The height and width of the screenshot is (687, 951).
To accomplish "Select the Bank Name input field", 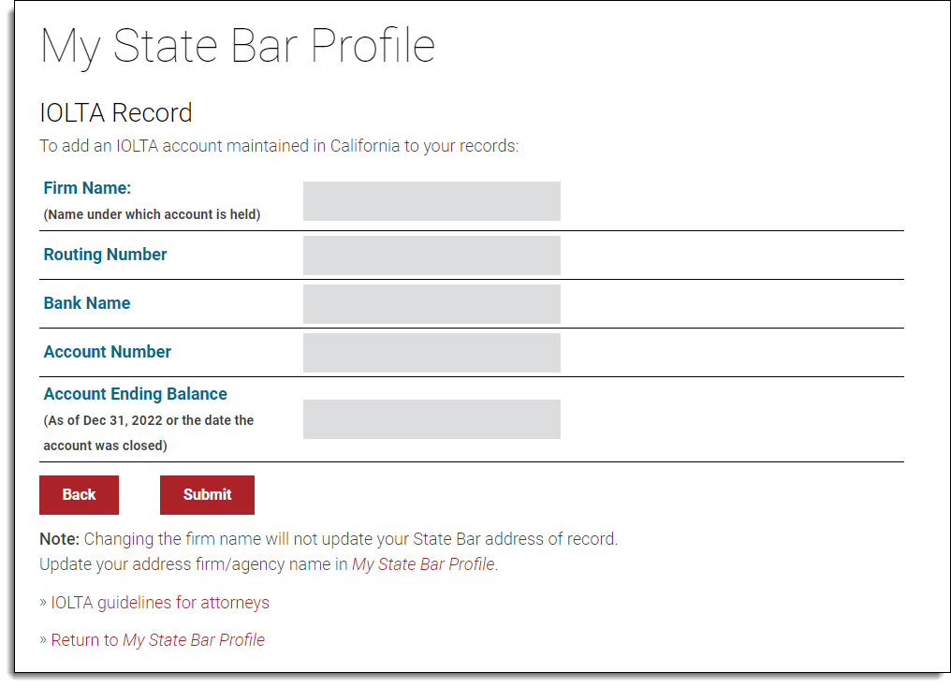I will (432, 304).
